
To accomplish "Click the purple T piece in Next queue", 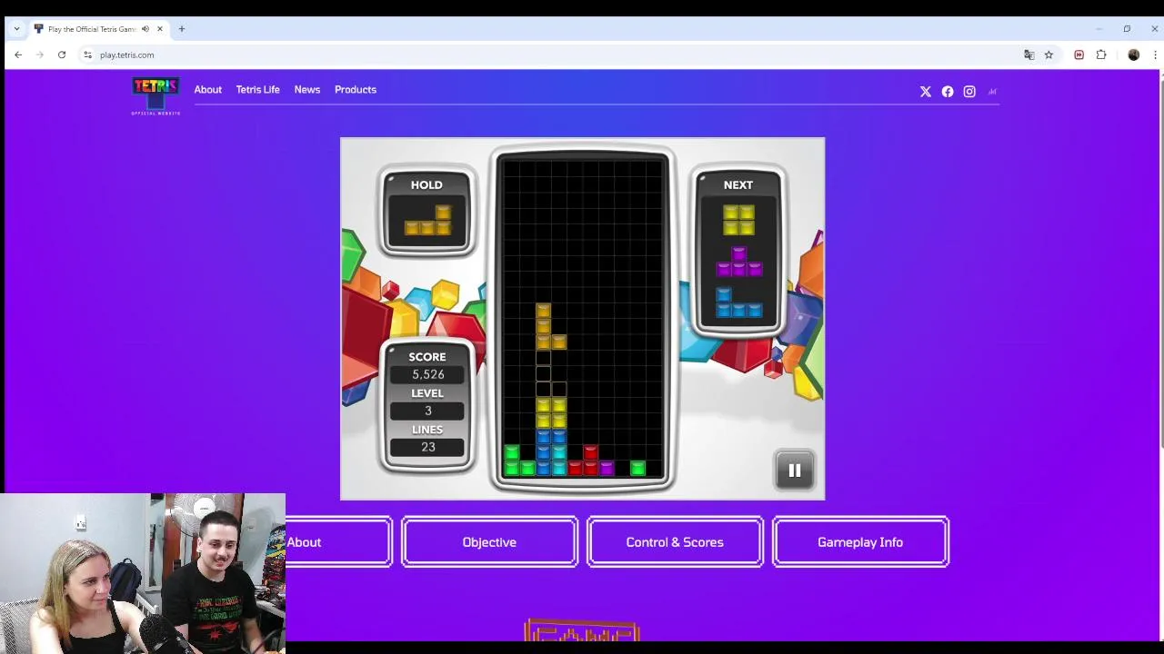I will pos(738,263).
